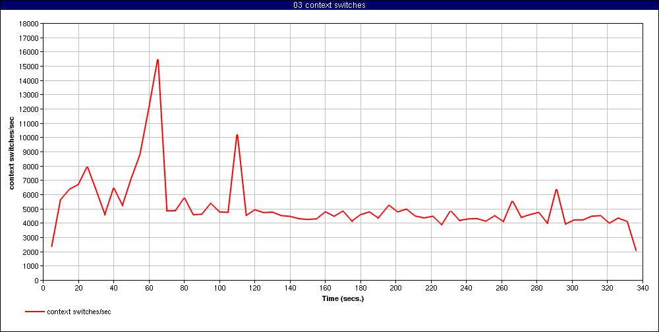Click the x-axis tick label "140"
The width and height of the screenshot is (659, 332).
point(290,288)
